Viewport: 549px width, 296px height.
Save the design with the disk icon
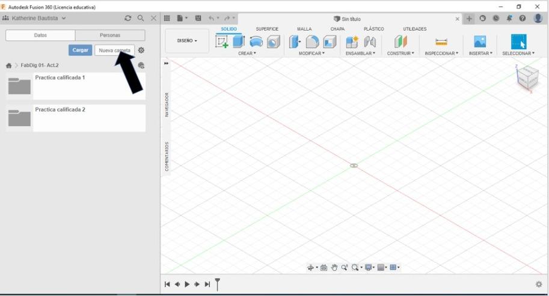click(198, 18)
